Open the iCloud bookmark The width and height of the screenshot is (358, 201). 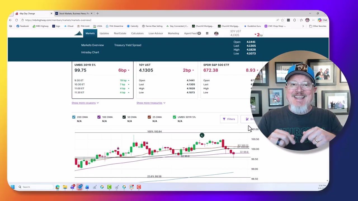69,26
